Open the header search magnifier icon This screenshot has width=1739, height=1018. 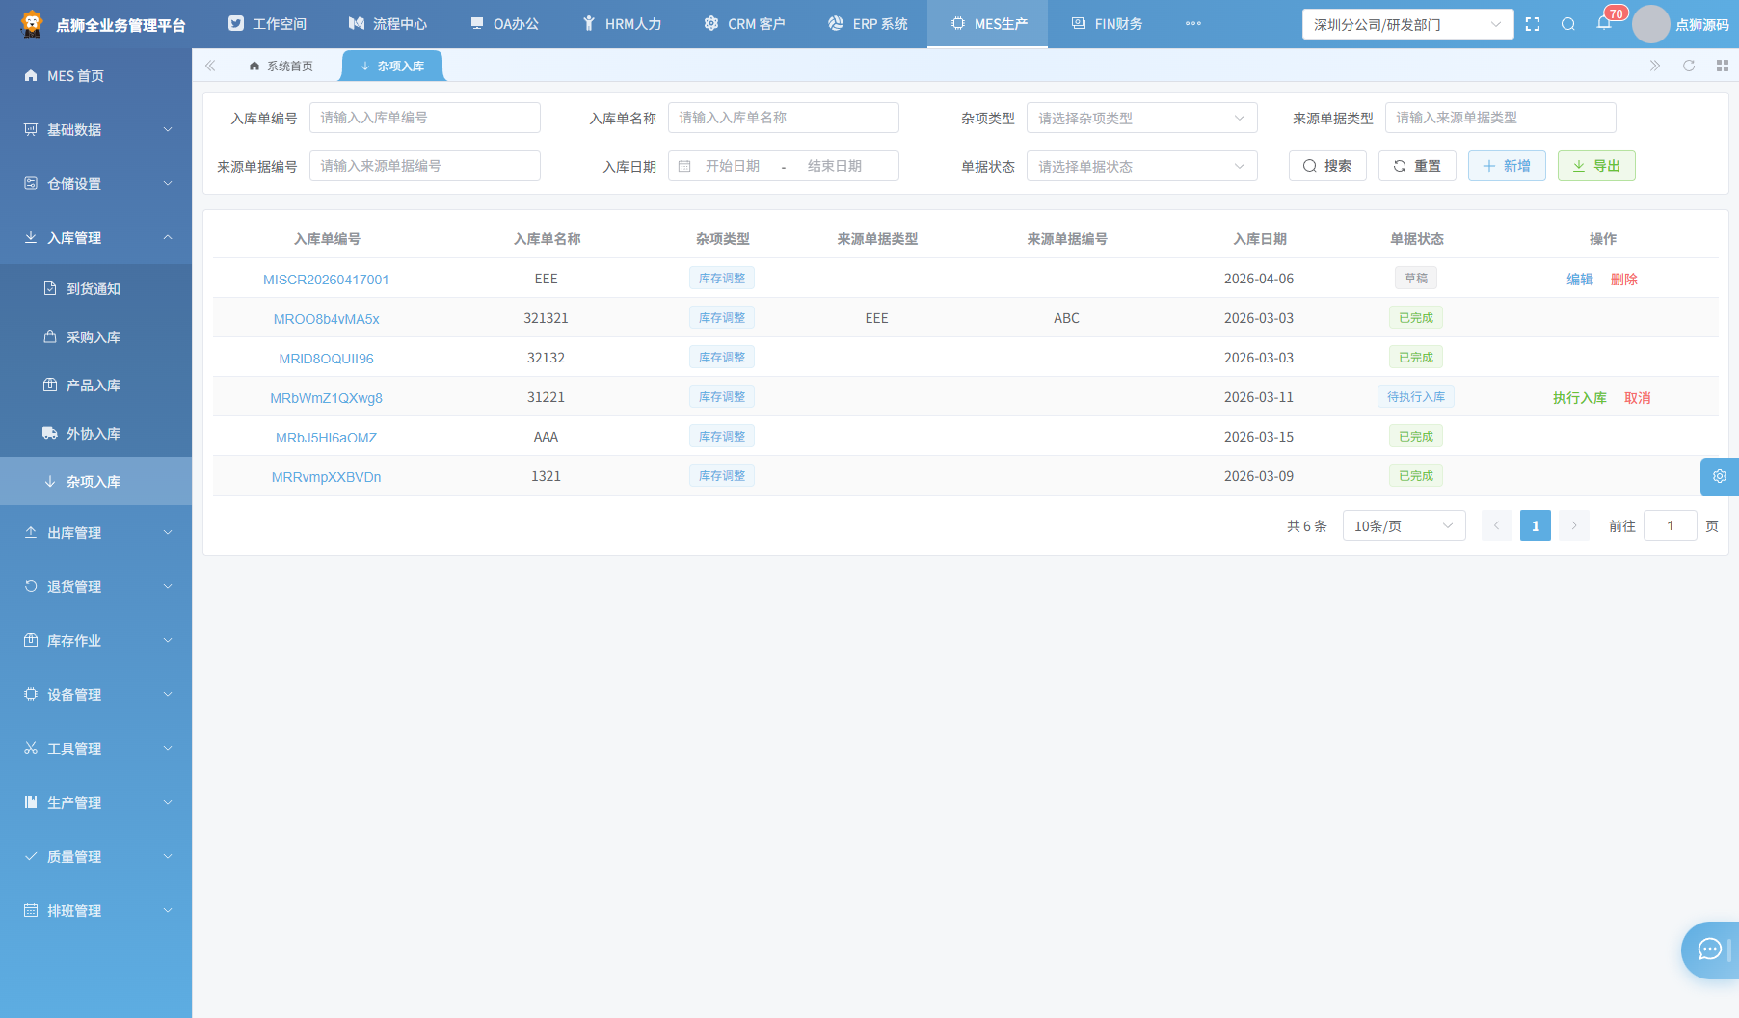[1568, 24]
